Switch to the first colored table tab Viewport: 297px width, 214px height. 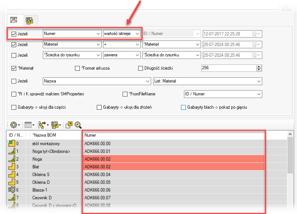coord(13,20)
